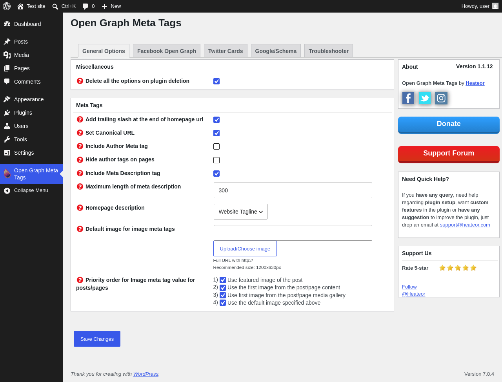The height and width of the screenshot is (382, 502).
Task: Click the Save Changes button
Action: click(x=97, y=339)
